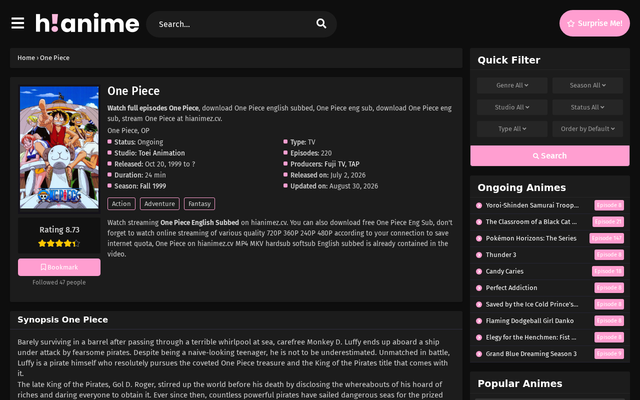Image resolution: width=640 pixels, height=400 pixels.
Task: Click the Quick Filter Search button
Action: point(550,156)
